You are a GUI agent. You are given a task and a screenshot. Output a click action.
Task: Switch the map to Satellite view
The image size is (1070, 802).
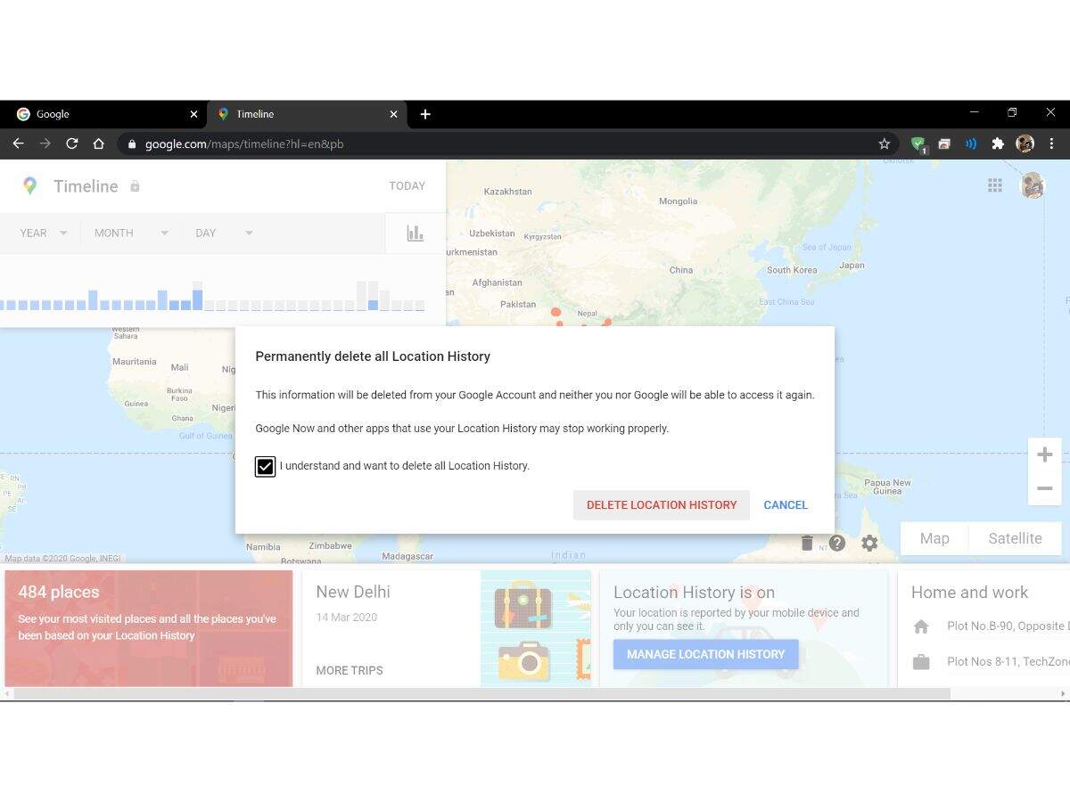[1015, 538]
